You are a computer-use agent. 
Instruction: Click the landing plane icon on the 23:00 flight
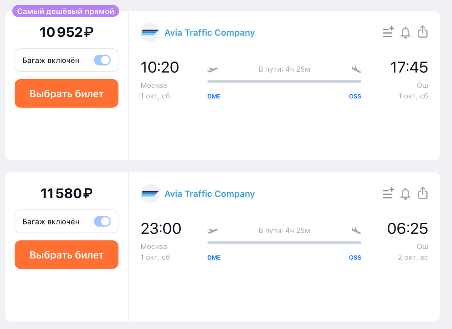(356, 230)
